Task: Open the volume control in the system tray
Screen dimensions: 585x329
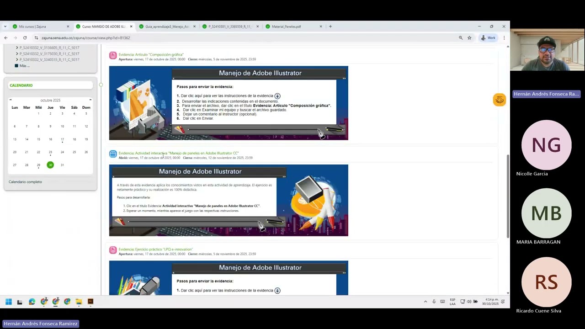Action: (469, 302)
